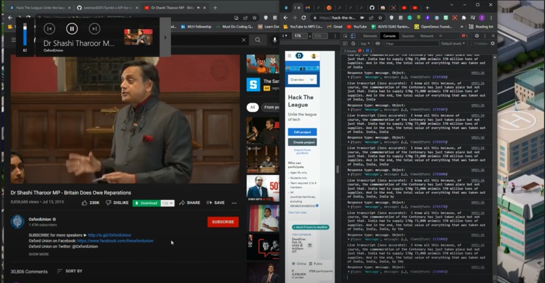The width and height of the screenshot is (545, 283).
Task: Select the All filter chip
Action: click(x=252, y=107)
